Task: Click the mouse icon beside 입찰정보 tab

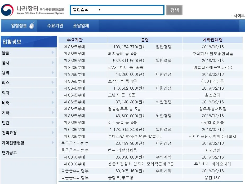Action: pos(32,25)
